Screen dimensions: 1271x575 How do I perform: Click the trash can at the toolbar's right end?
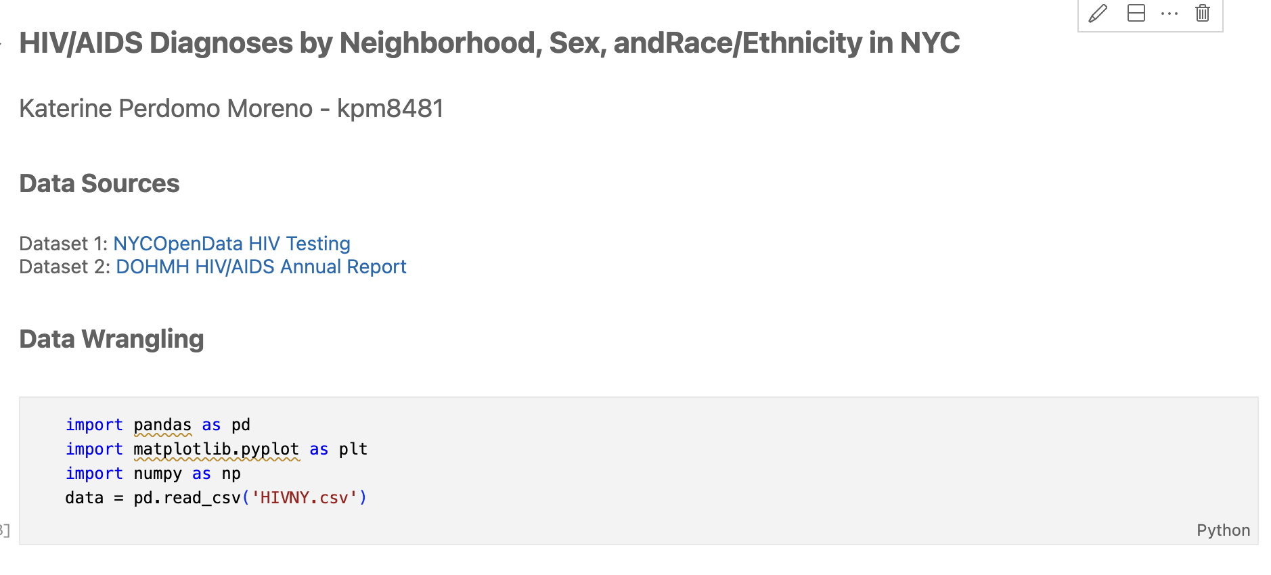1202,13
